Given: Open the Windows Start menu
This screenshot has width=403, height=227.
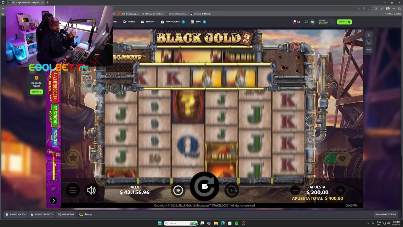Looking at the screenshot, I should [x=160, y=223].
